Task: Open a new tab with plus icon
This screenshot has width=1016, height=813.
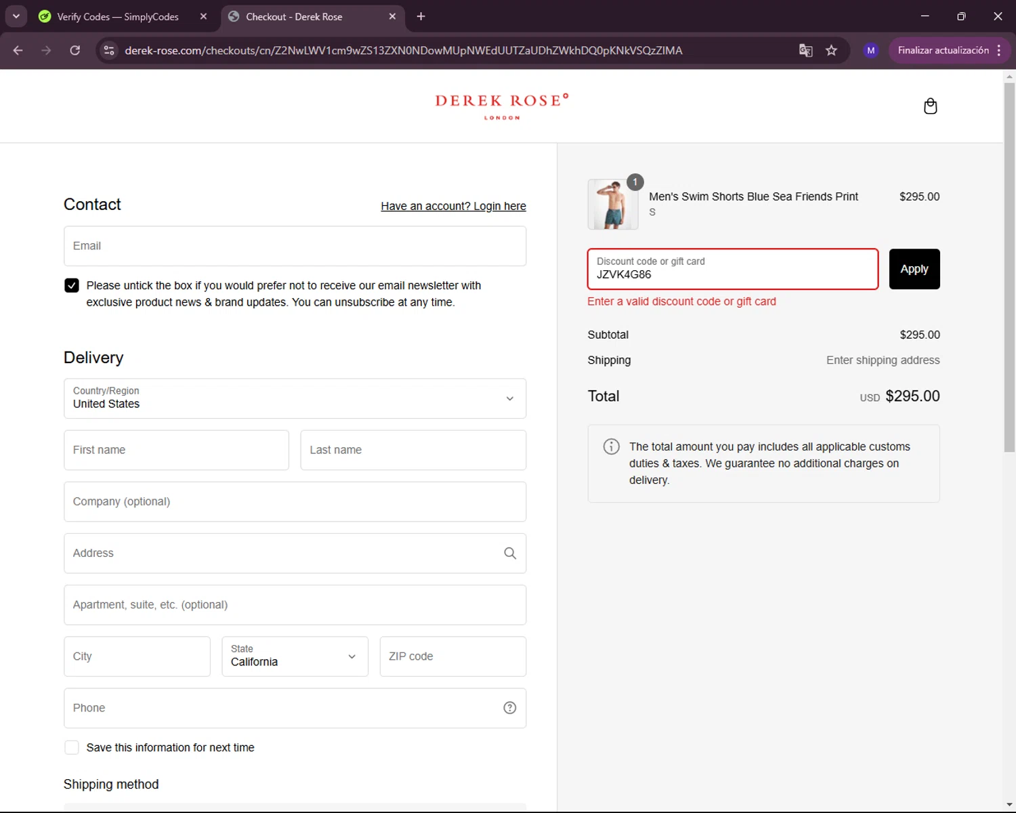Action: [x=421, y=16]
